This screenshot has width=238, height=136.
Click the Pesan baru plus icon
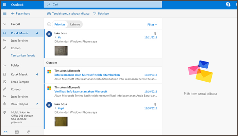(13, 14)
